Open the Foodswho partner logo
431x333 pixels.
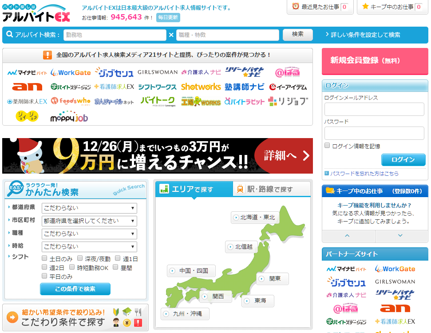(71, 101)
